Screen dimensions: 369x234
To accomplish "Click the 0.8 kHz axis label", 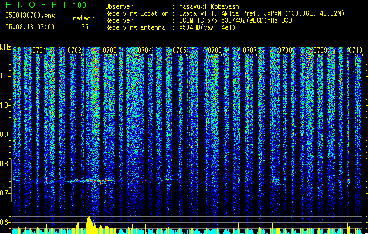I will (5, 164).
